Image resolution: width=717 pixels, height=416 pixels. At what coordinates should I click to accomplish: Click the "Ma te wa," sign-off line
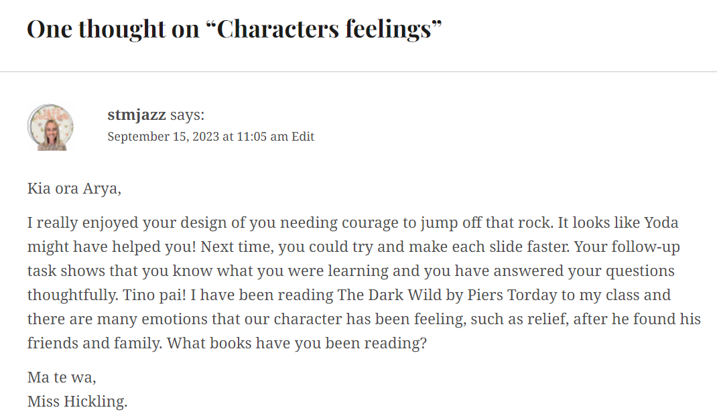62,378
